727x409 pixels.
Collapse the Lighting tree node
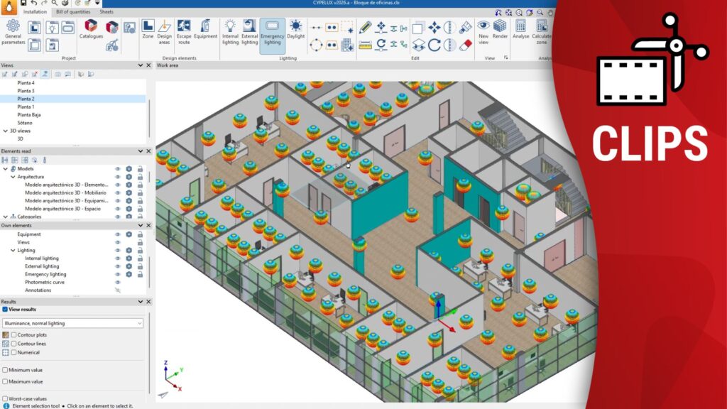[13, 251]
